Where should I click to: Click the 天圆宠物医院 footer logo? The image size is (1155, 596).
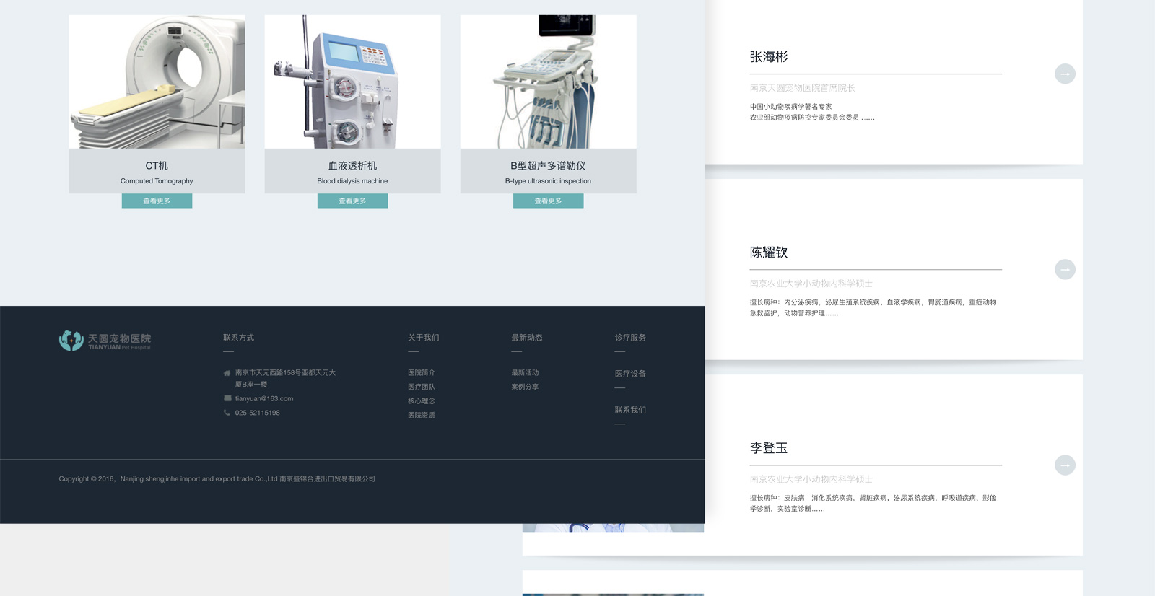coord(105,341)
